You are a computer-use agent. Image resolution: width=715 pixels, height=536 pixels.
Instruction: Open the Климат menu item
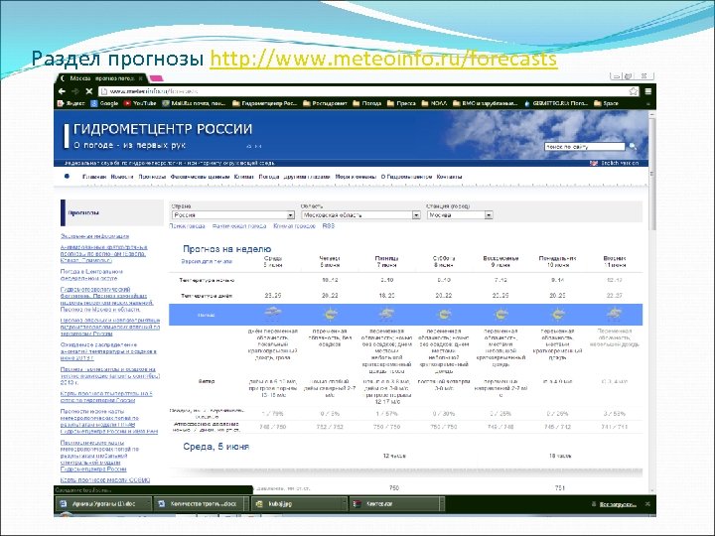[x=243, y=177]
